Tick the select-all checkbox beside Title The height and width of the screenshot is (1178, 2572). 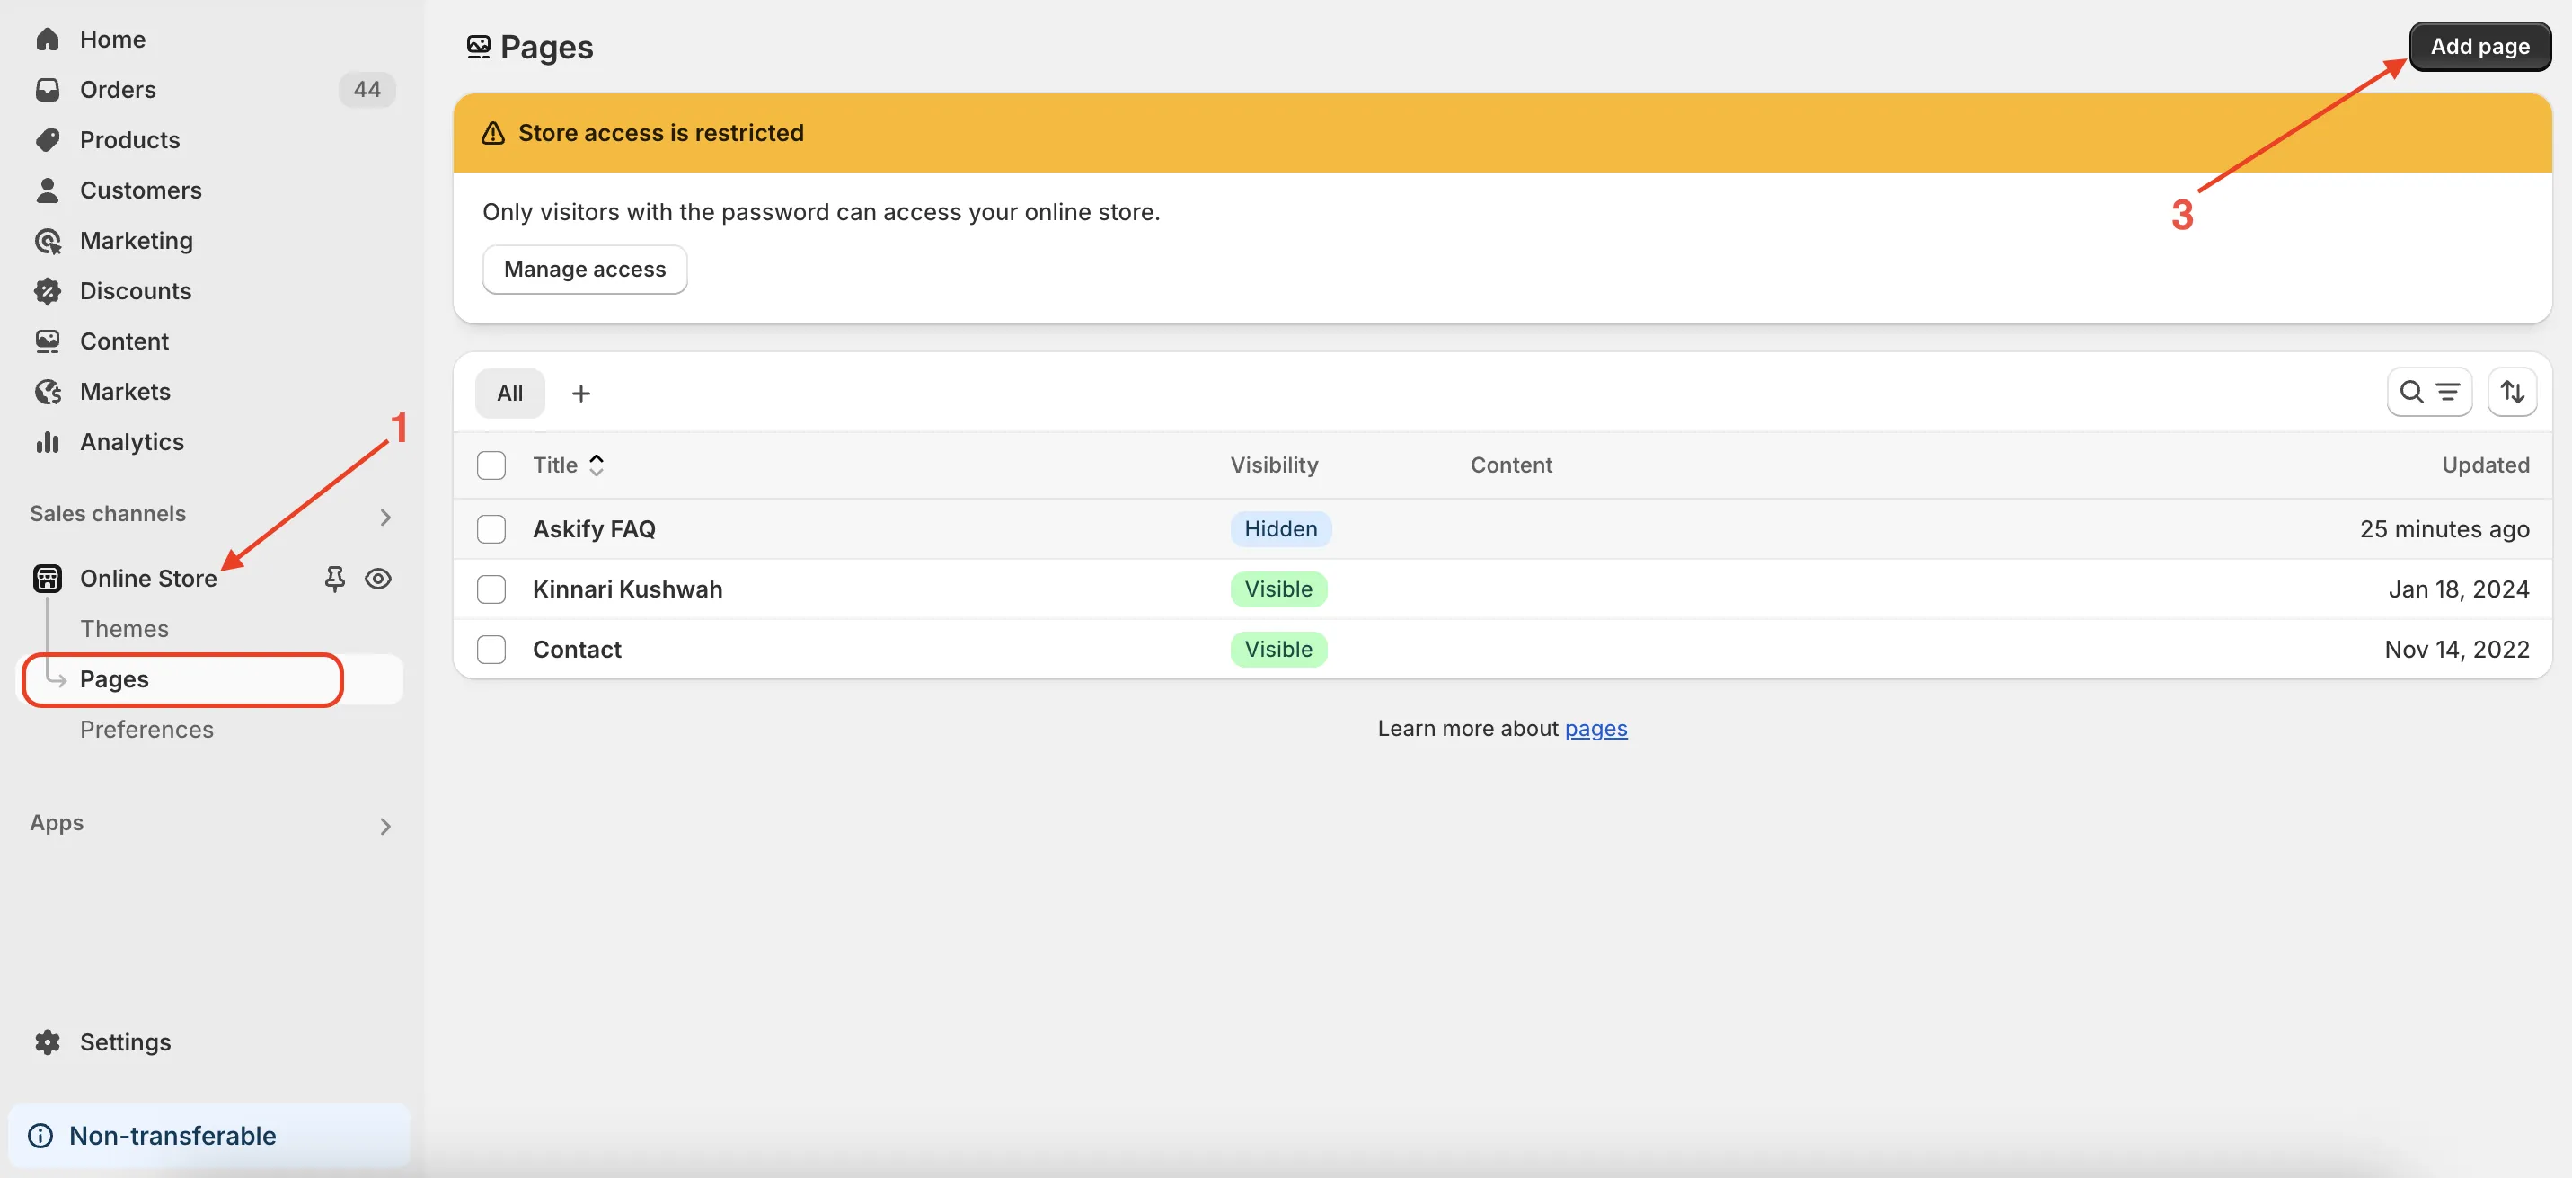[x=491, y=465]
